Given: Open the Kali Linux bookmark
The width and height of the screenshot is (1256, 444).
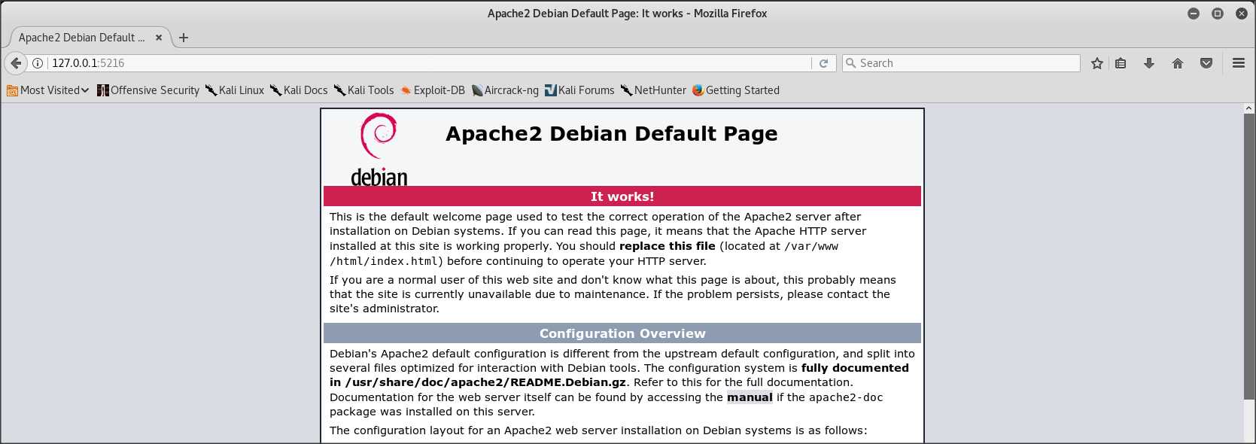Looking at the screenshot, I should [x=235, y=90].
